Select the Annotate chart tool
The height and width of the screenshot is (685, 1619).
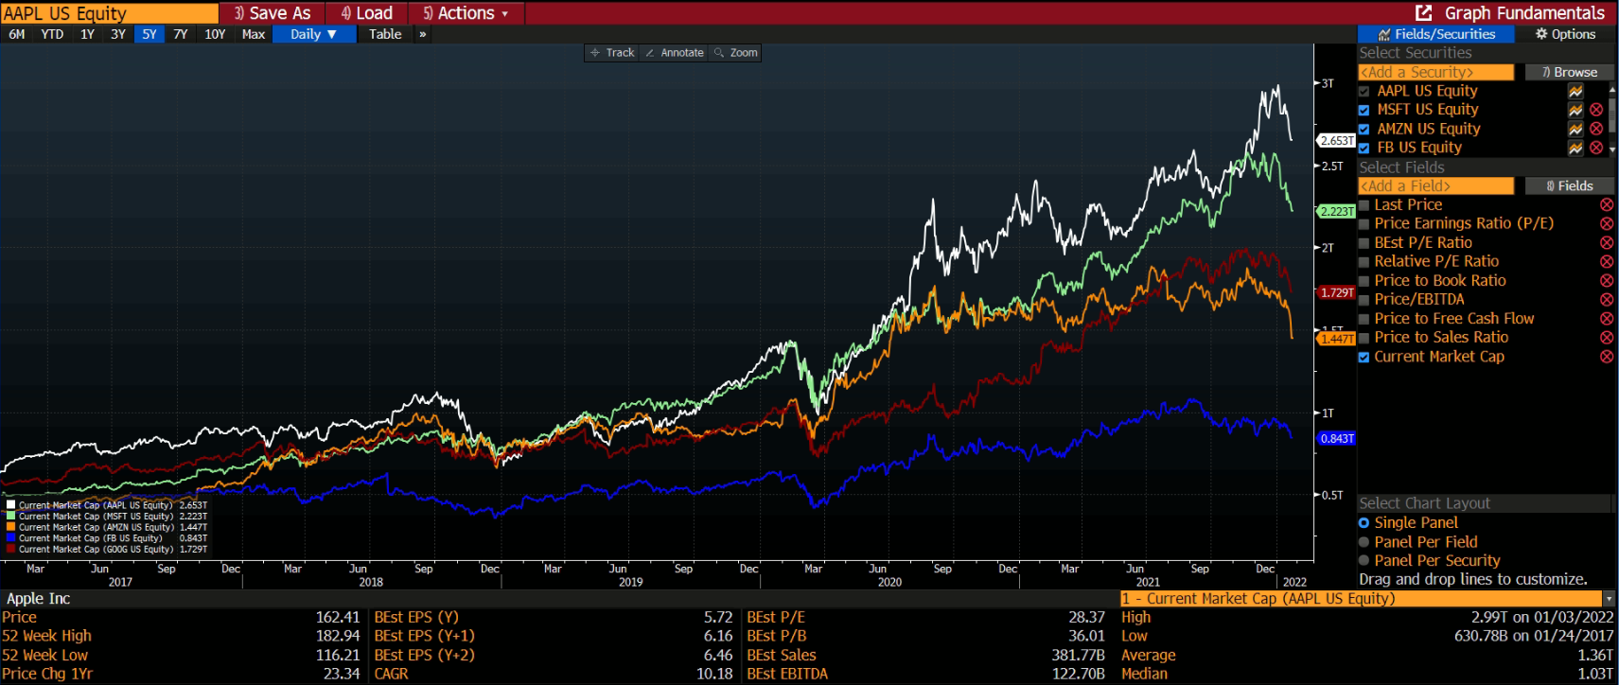pyautogui.click(x=674, y=53)
